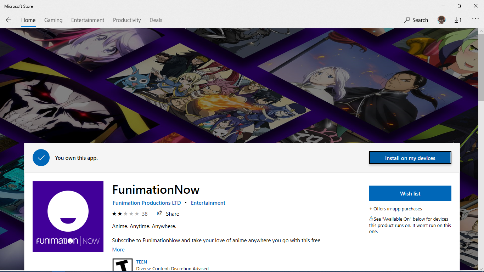Click the warning triangle near Available On
This screenshot has width=484, height=272.
click(371, 219)
